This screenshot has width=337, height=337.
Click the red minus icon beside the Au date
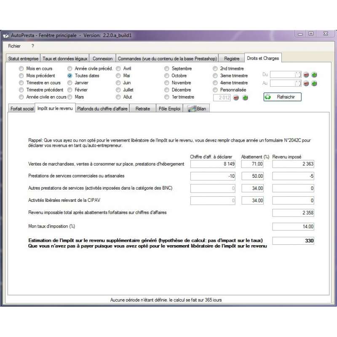coord(306,83)
